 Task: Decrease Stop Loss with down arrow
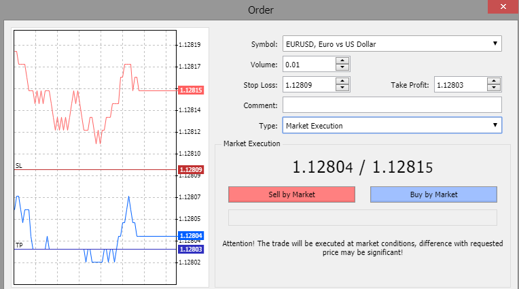342,88
